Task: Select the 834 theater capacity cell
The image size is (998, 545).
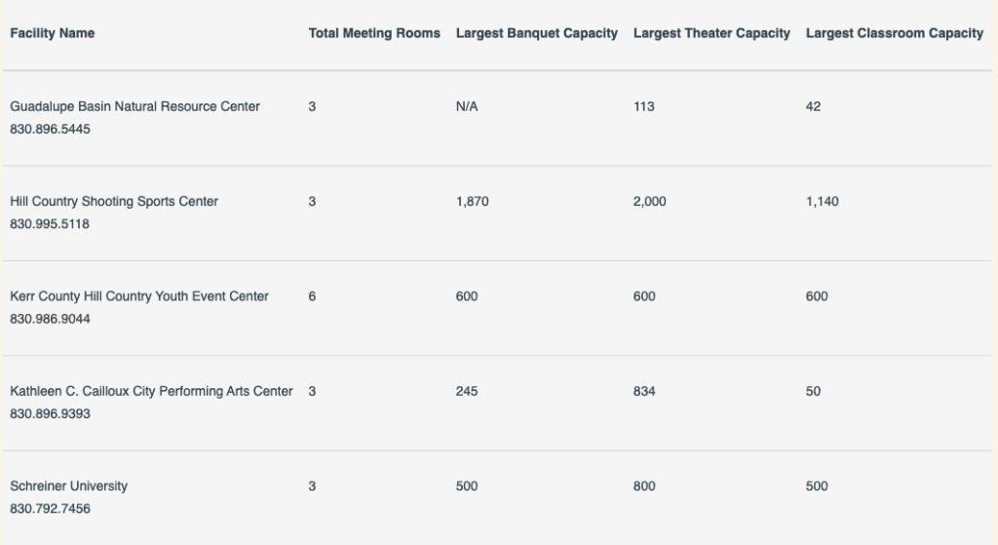Action: 644,391
